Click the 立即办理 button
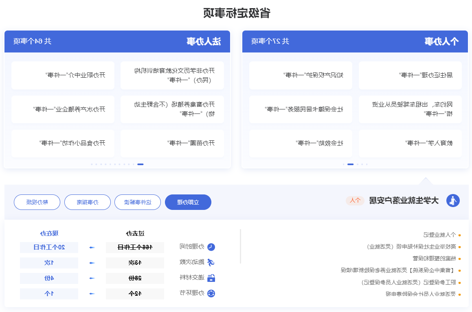The height and width of the screenshot is (312, 472). 188,202
